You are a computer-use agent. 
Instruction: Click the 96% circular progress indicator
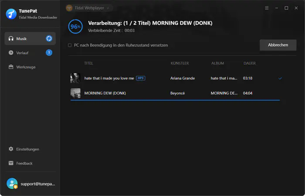[x=75, y=27]
